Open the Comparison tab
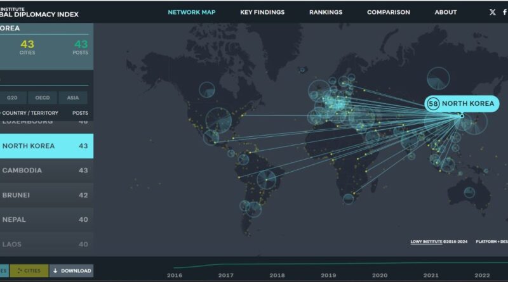 [x=389, y=12]
